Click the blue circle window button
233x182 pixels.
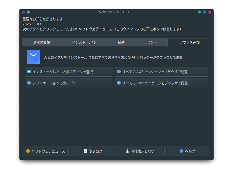click(x=205, y=12)
